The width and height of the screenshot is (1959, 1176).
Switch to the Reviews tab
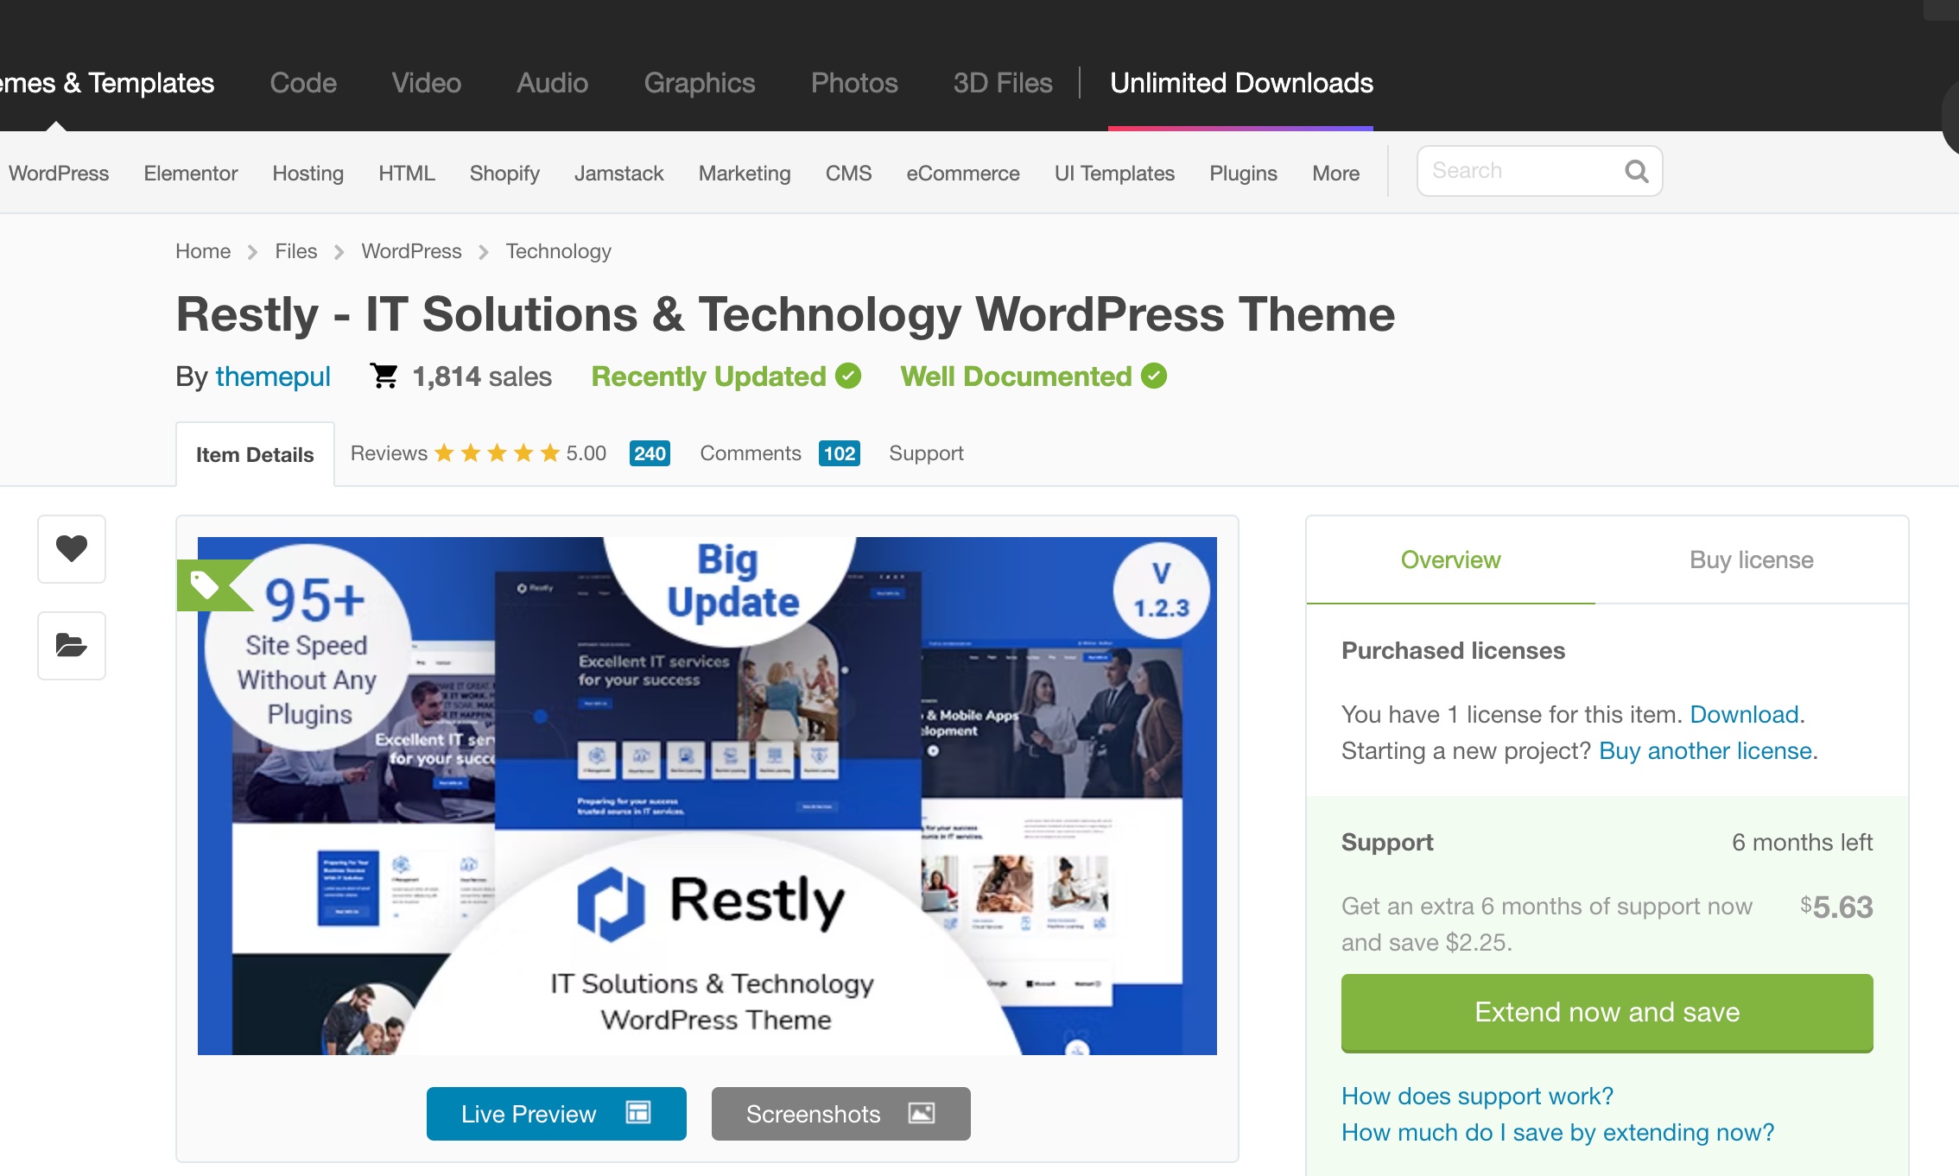pyautogui.click(x=389, y=453)
